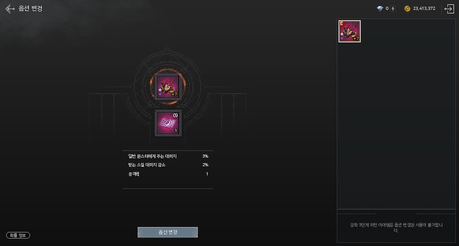459x246 pixels.
Task: Select the equipped +7 item in inventory
Action: click(350, 31)
